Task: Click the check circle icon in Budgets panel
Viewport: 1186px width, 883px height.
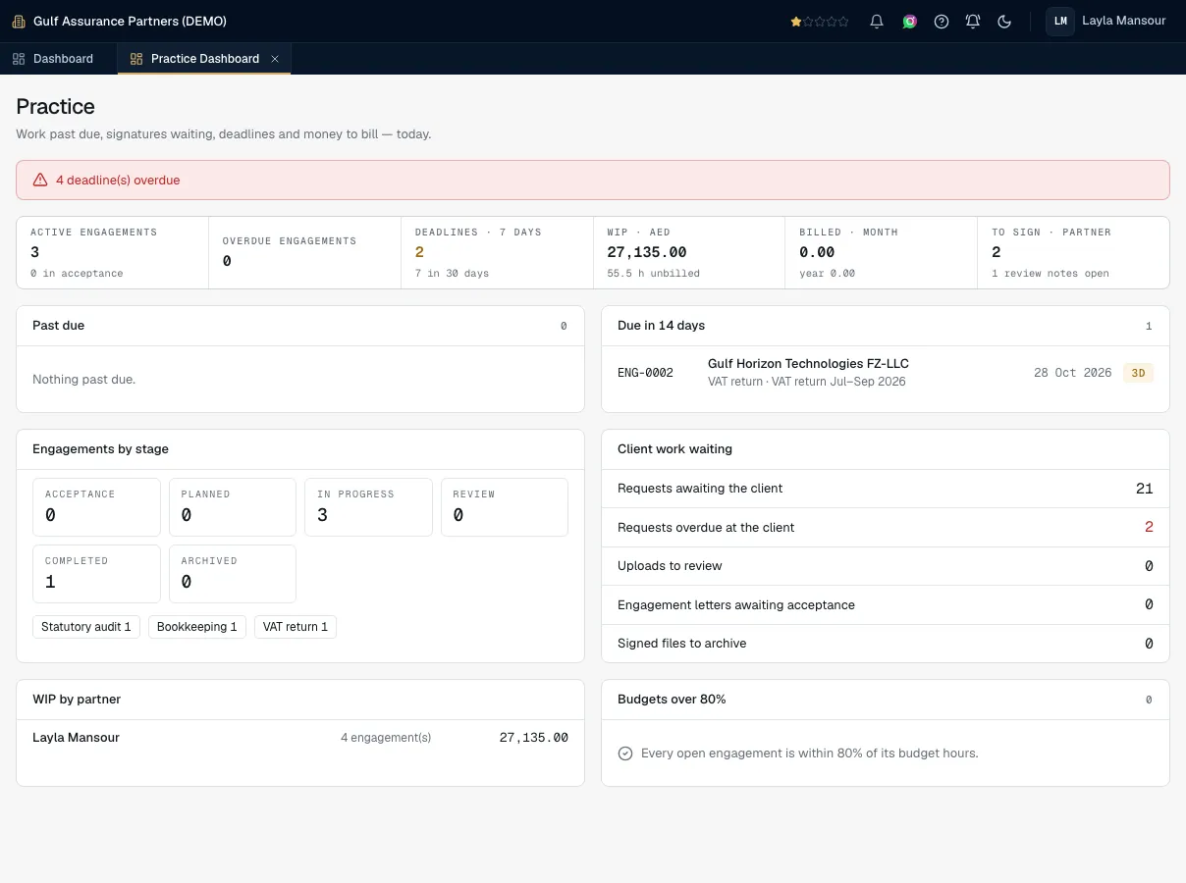Action: tap(625, 753)
